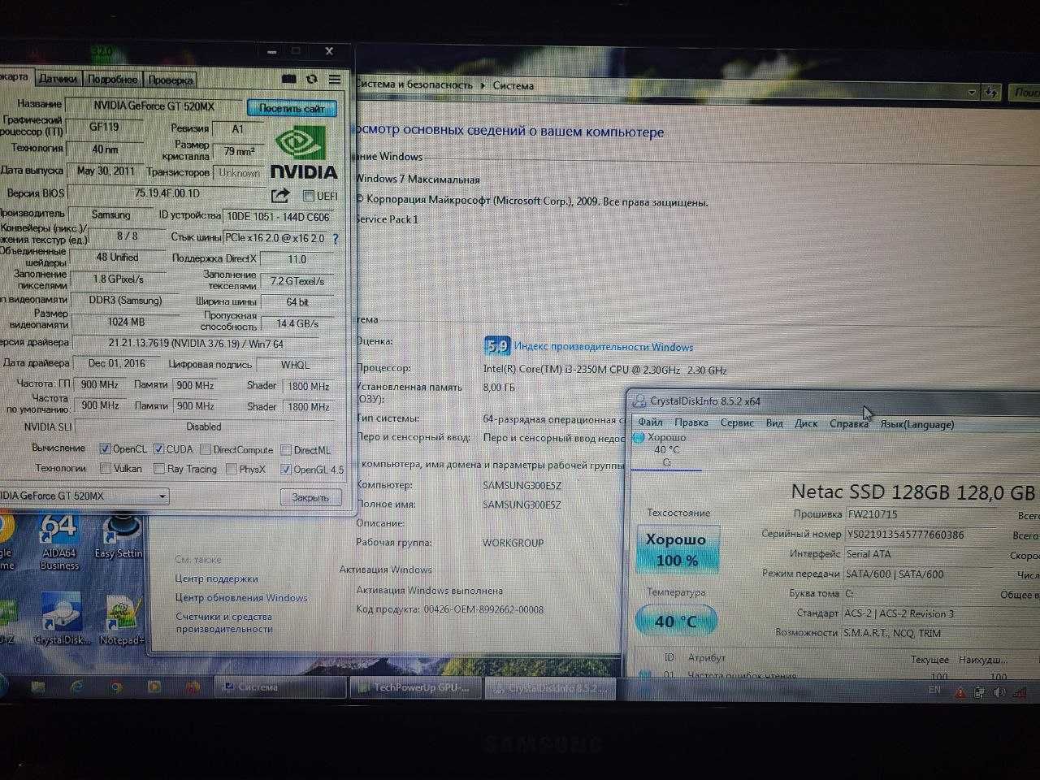Toggle the DirectCompute checkbox
Screen dimensions: 1040x780
click(x=206, y=449)
